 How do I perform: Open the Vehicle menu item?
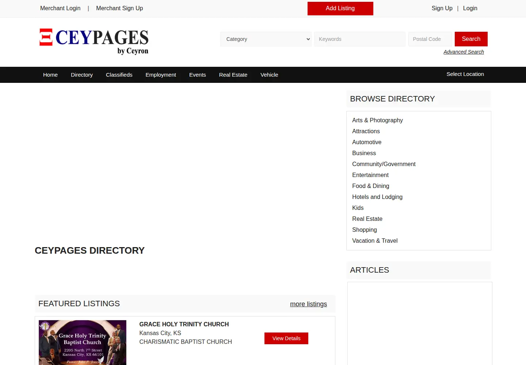coord(269,75)
